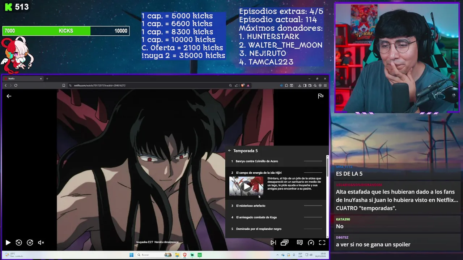Viewport: 463px width, 260px height.
Task: Click chat username DBGTSZ
Action: [342, 238]
